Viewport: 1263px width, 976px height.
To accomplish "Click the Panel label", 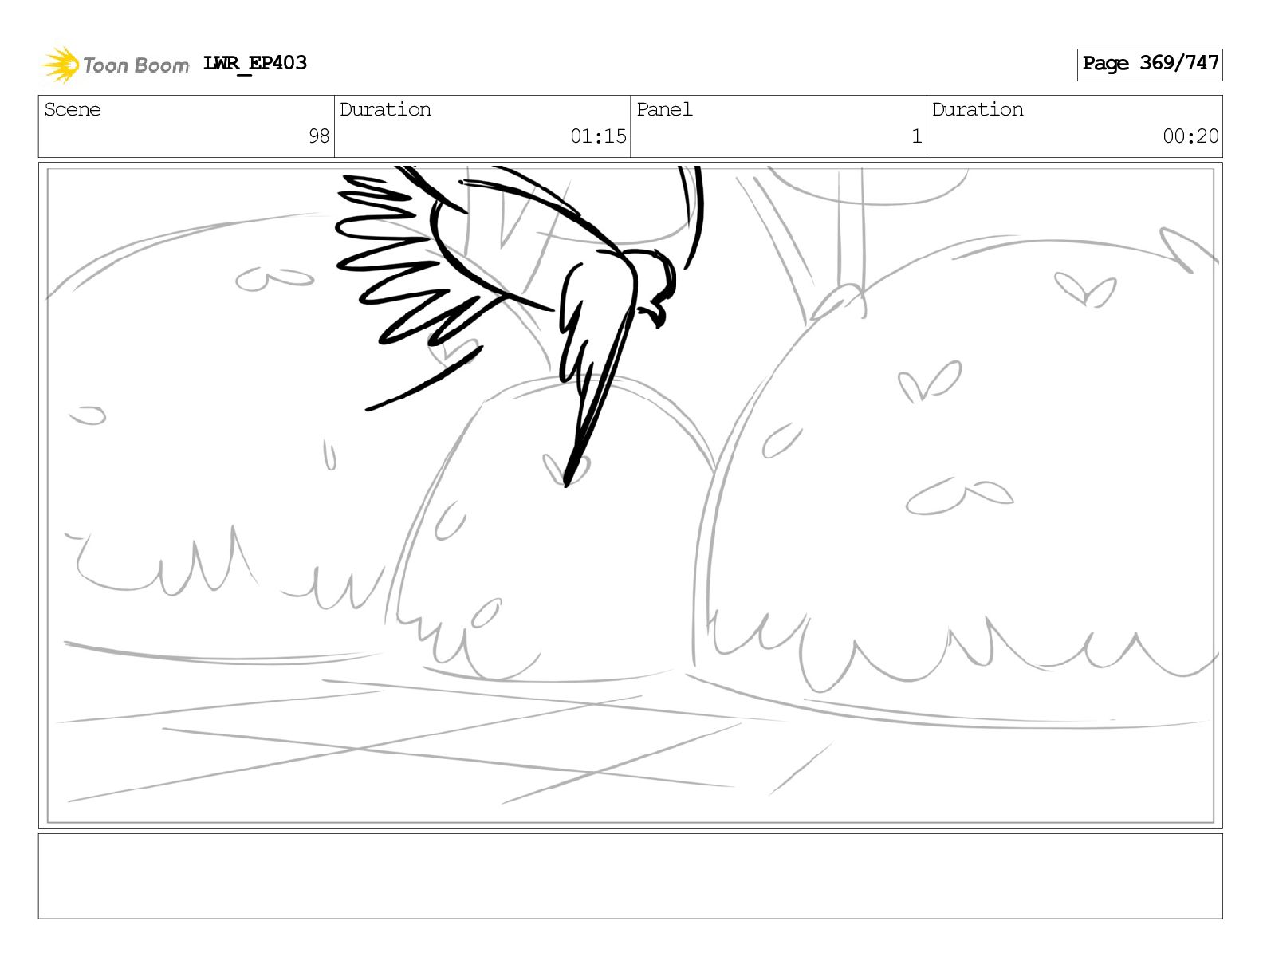I will (664, 109).
